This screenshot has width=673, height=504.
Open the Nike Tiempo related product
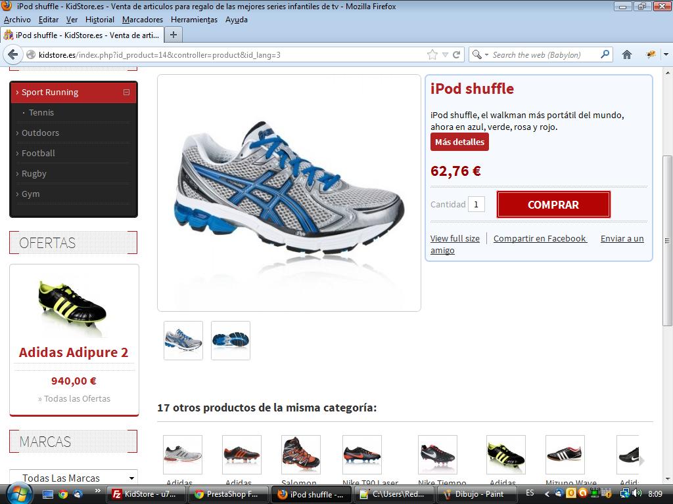tap(437, 455)
